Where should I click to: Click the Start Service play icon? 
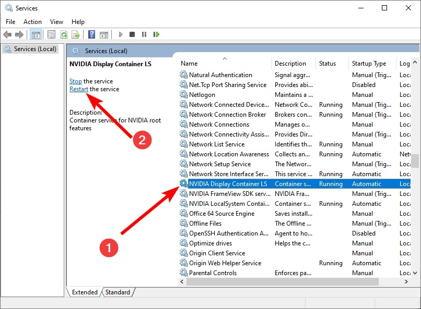tap(121, 34)
